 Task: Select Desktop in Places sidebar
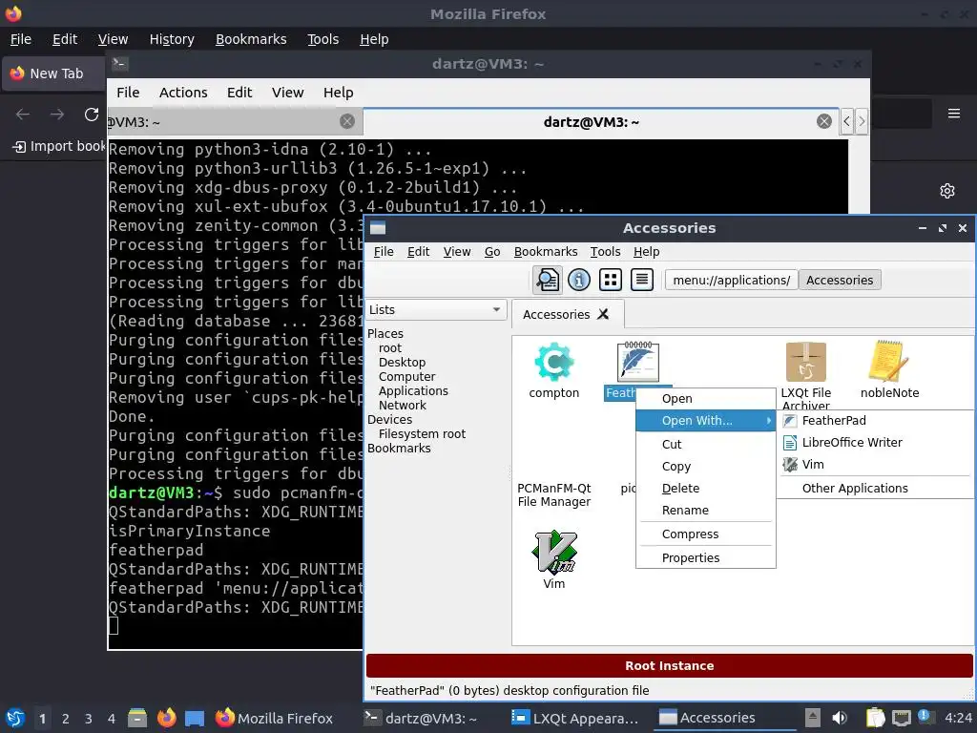point(402,362)
